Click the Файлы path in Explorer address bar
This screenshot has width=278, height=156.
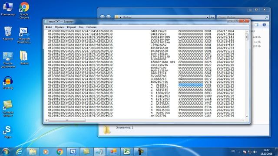(127, 17)
